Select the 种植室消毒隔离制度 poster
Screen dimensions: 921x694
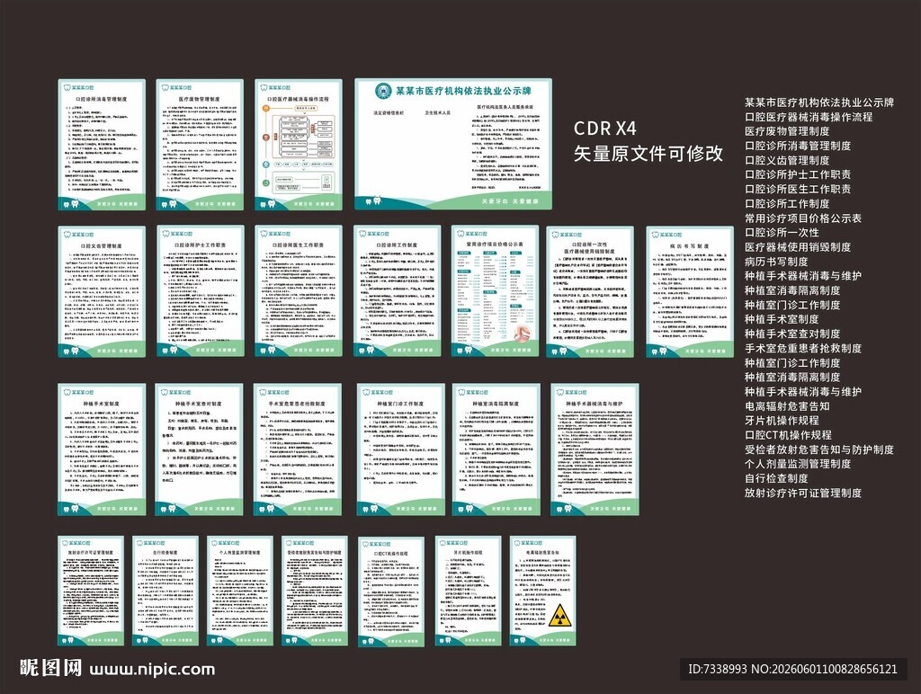tap(496, 449)
